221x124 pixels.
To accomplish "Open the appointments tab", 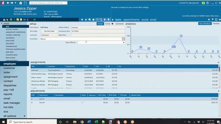I will click(131, 20).
